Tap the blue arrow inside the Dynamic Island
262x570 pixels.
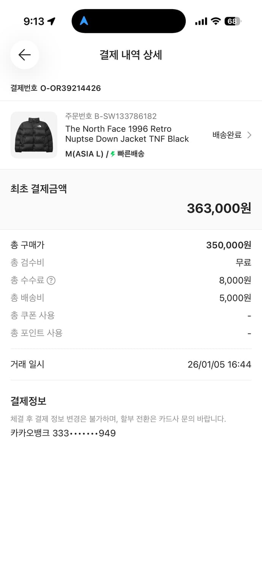(x=84, y=21)
